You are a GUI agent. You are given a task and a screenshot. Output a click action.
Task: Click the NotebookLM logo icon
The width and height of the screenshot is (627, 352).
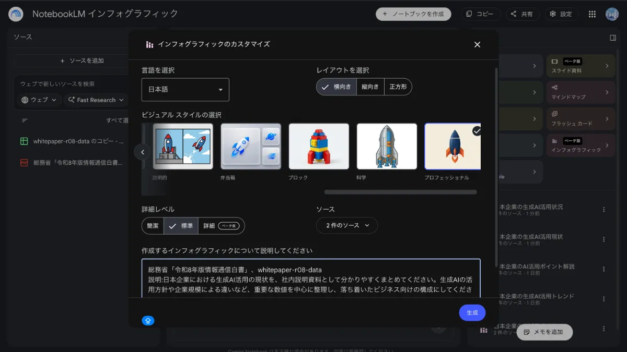(16, 14)
